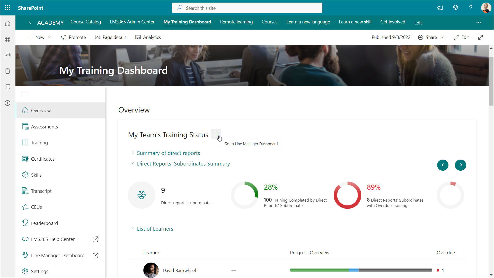Toggle the hamburger menu above Overview
The height and width of the screenshot is (278, 494).
click(25, 94)
